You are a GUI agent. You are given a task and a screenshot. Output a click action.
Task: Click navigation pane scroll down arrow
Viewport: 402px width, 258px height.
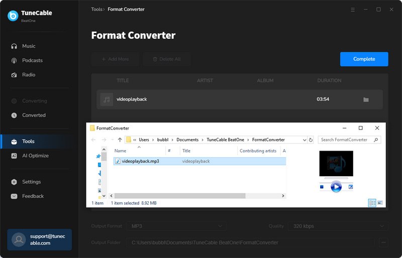(104, 196)
